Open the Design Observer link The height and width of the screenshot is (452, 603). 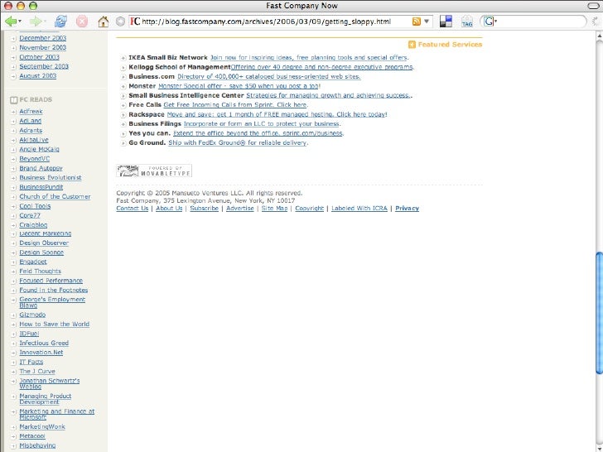coord(44,243)
